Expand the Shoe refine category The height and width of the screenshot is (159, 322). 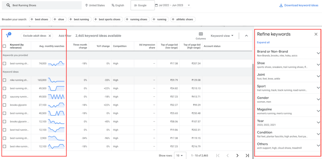pos(318,65)
